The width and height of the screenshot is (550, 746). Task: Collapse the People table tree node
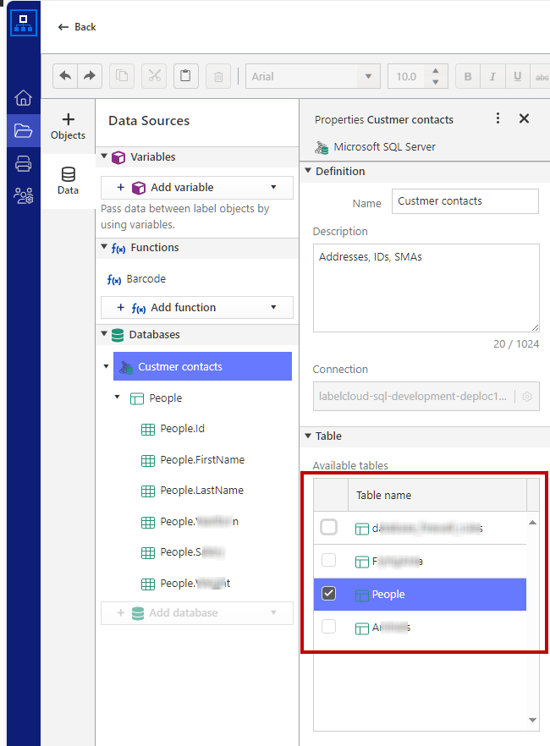[118, 398]
